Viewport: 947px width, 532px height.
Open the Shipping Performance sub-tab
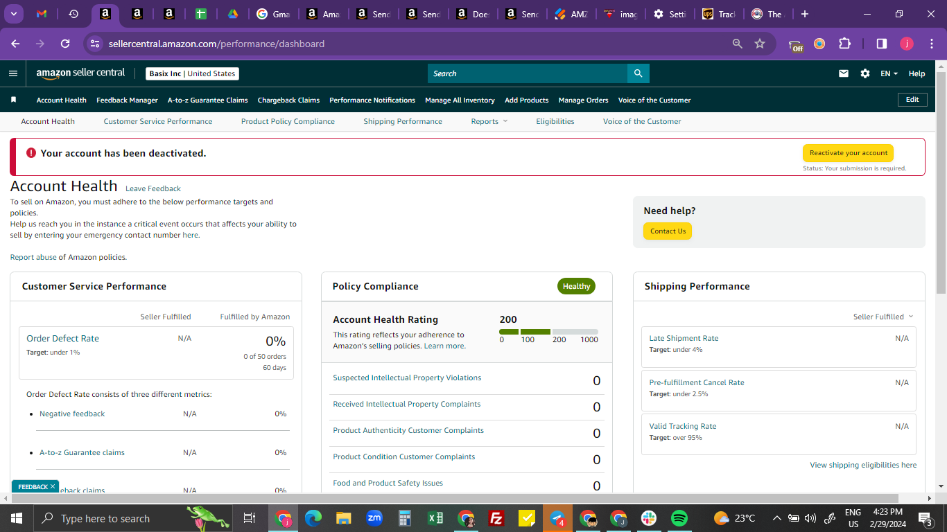click(x=403, y=121)
